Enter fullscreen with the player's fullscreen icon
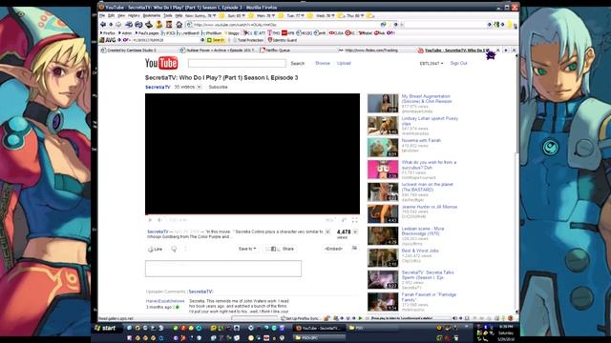This screenshot has height=343, width=611. pyautogui.click(x=354, y=220)
